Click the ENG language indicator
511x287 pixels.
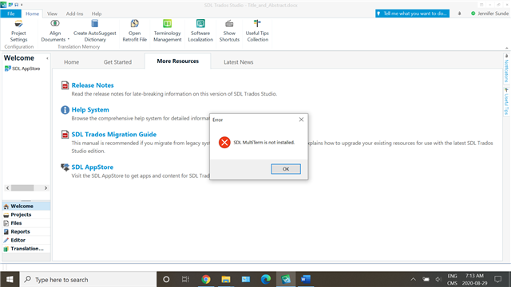(453, 276)
